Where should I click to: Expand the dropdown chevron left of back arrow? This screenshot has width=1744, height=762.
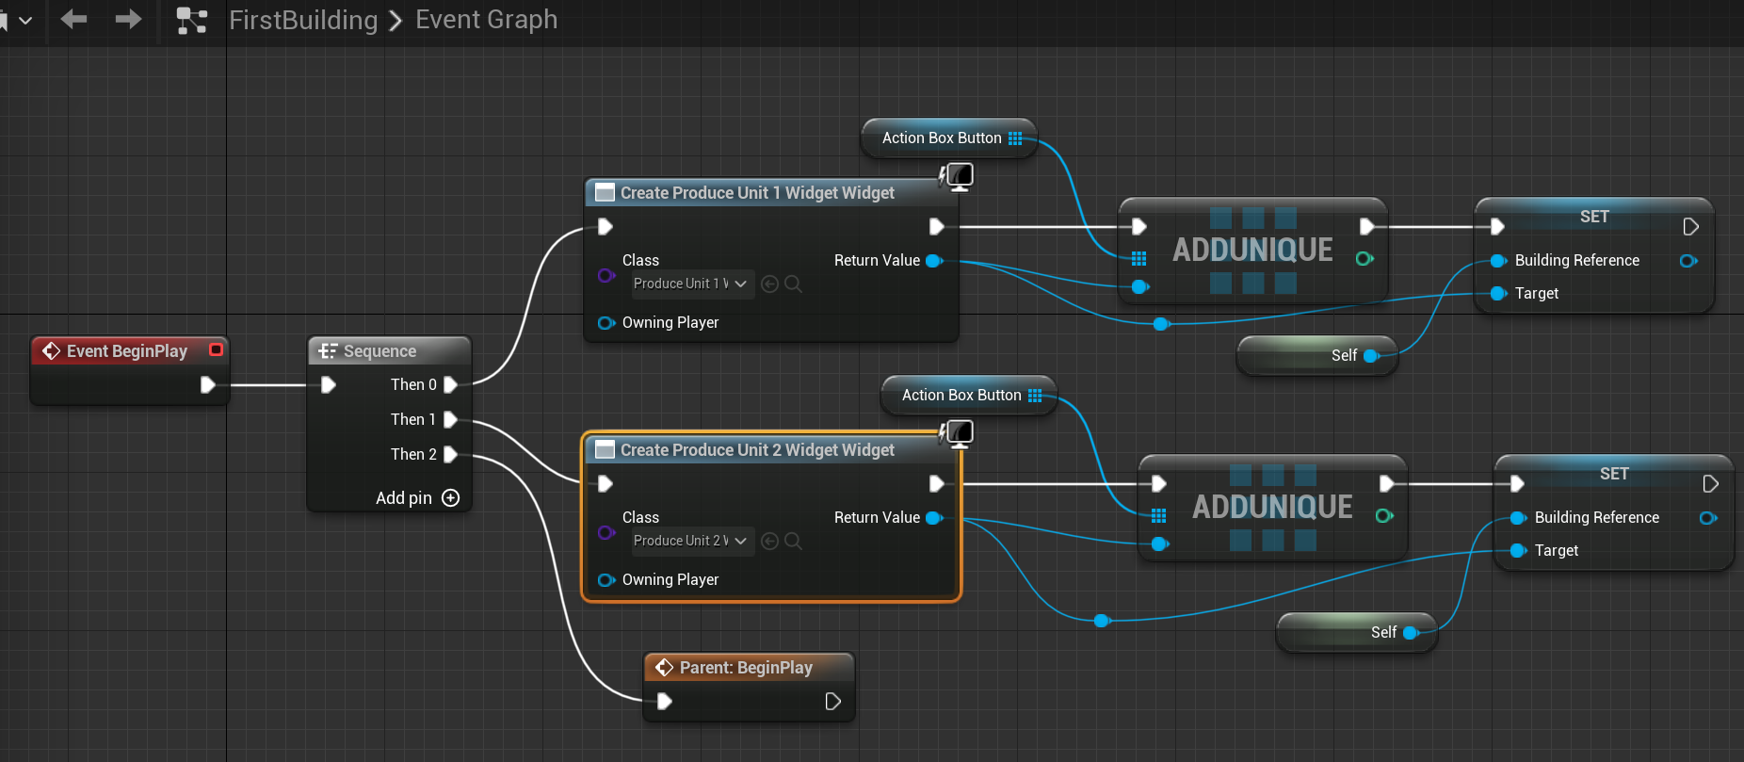[x=25, y=20]
